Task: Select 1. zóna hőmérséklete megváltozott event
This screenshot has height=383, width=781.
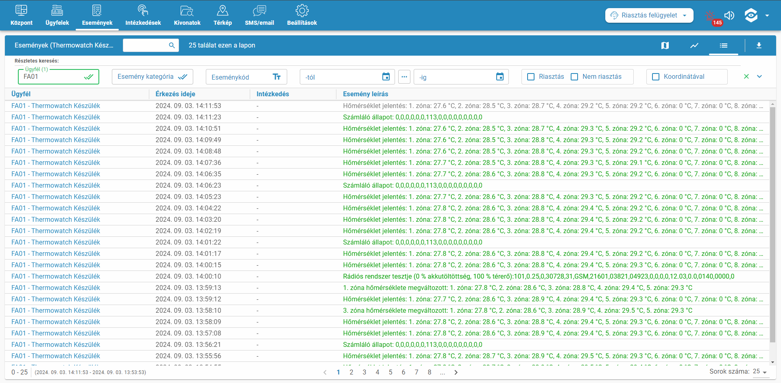Action: [517, 288]
